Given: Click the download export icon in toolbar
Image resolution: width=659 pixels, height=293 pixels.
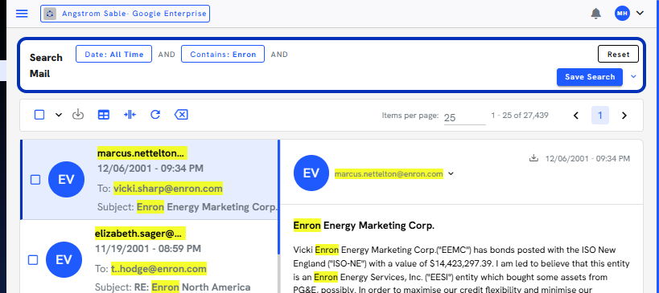Looking at the screenshot, I should [78, 115].
